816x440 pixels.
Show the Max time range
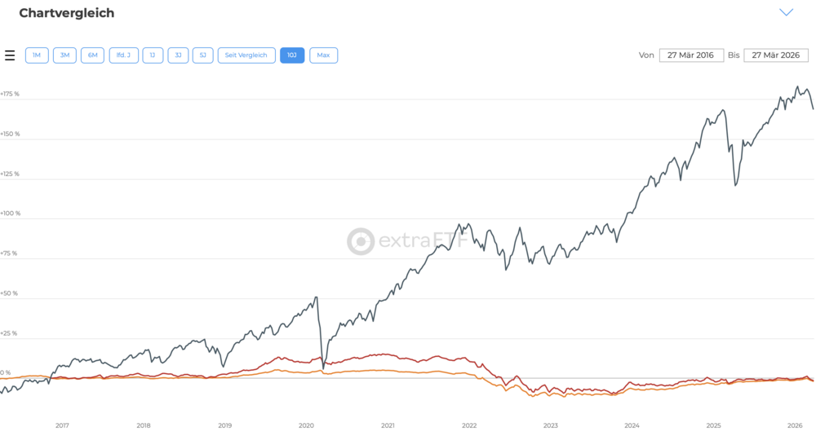[x=323, y=55]
